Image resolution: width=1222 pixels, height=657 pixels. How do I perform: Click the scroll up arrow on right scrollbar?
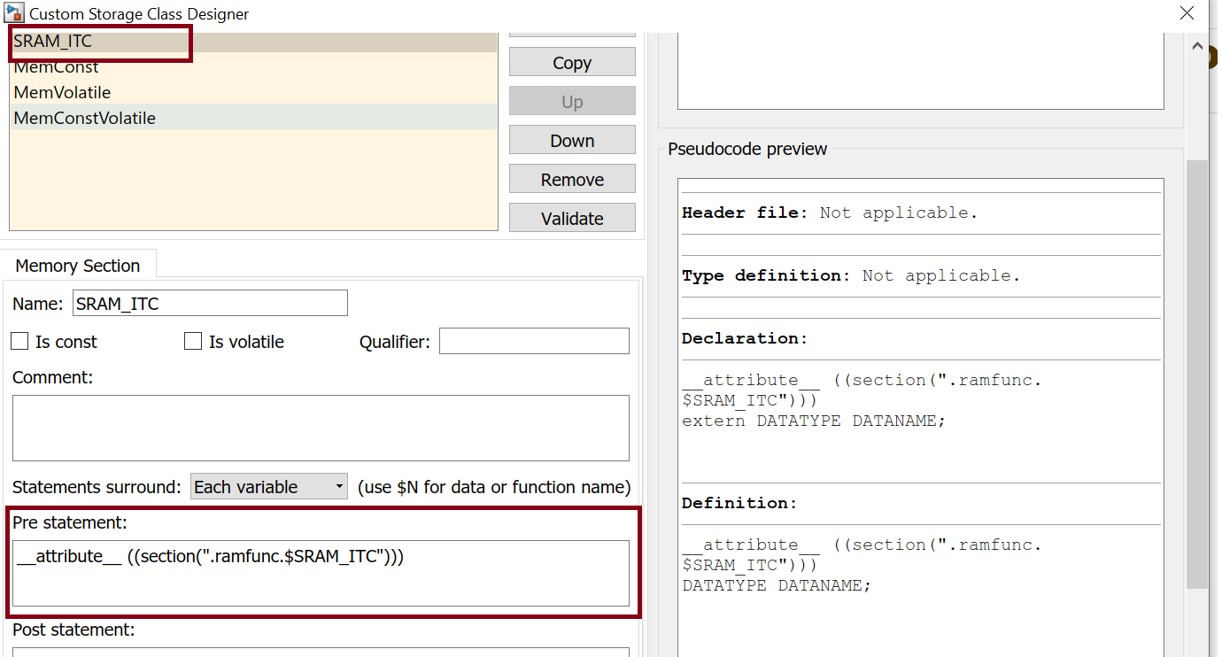(x=1197, y=46)
